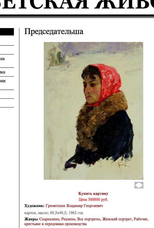Select sidebar menu item ending in "на"
The image size is (154, 228).
(2, 59)
